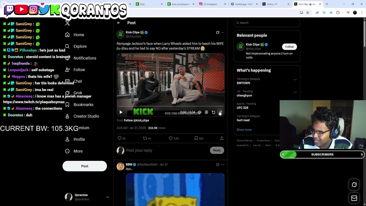Click the video progress bar
The width and height of the screenshot is (366, 206).
(170, 106)
